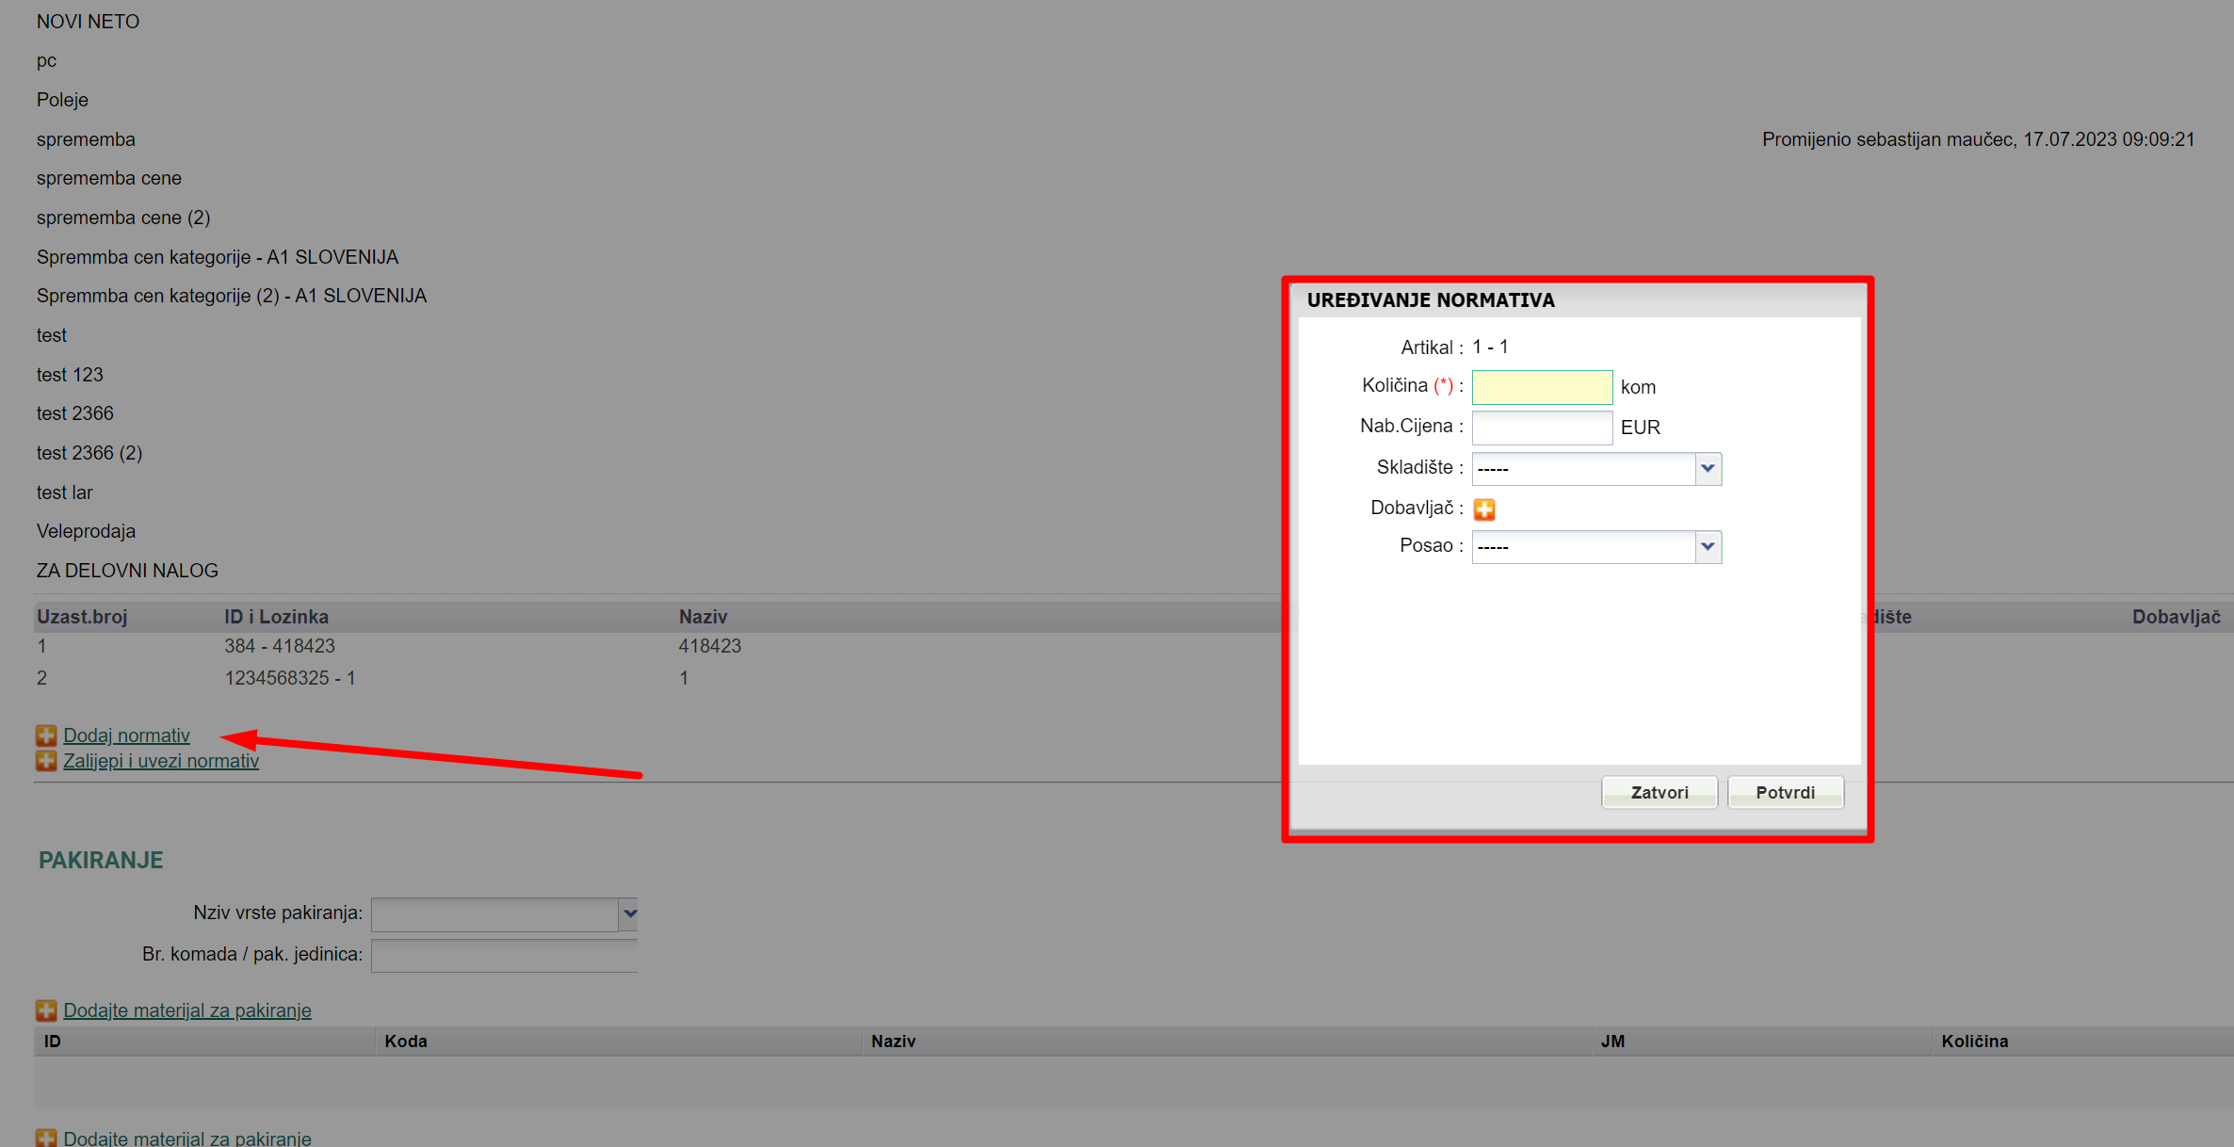
Task: Click the Nab.Cijena input field
Action: tap(1541, 428)
